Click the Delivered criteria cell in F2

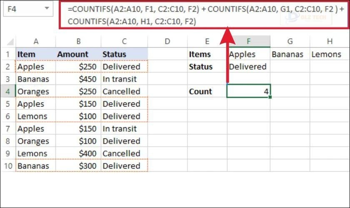[x=248, y=67]
